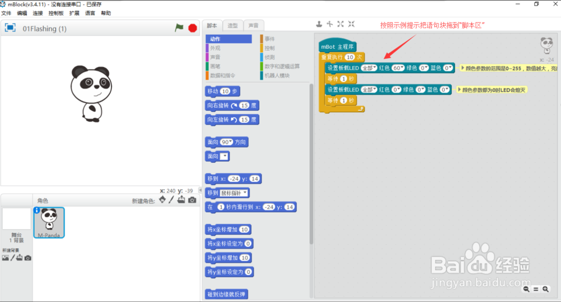561x302 pixels.
Task: Select the 画笔 block category
Action: pyautogui.click(x=215, y=66)
